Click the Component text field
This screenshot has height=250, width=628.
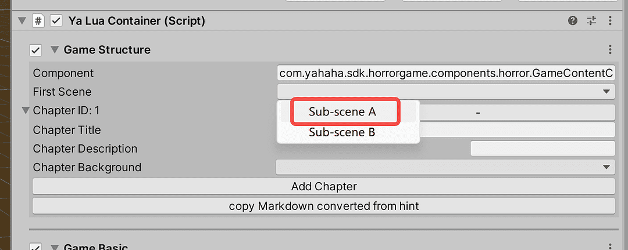tap(445, 74)
